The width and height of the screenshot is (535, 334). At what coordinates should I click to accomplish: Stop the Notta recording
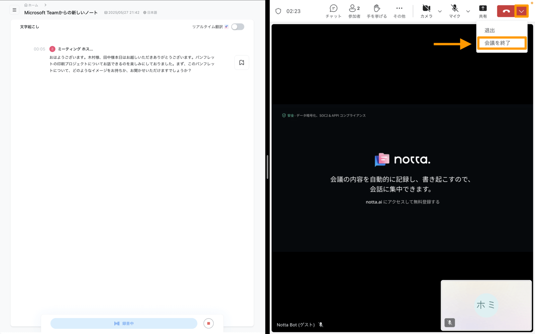coord(209,323)
